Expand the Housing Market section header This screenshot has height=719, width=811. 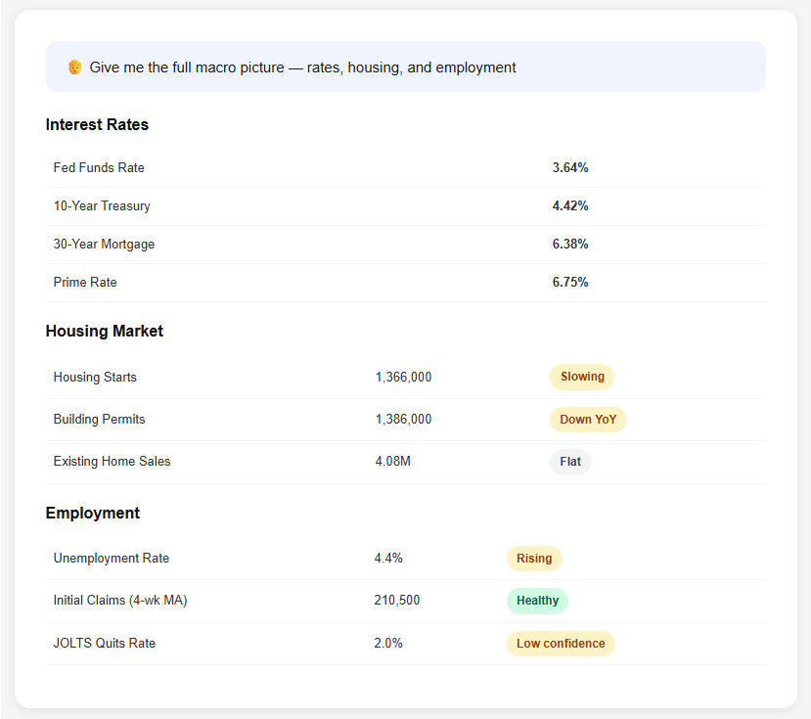104,331
